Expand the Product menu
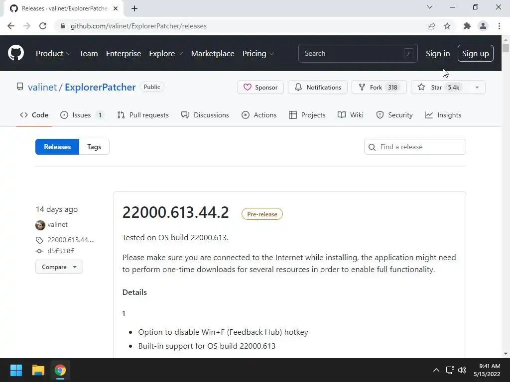This screenshot has width=510, height=382. (53, 54)
